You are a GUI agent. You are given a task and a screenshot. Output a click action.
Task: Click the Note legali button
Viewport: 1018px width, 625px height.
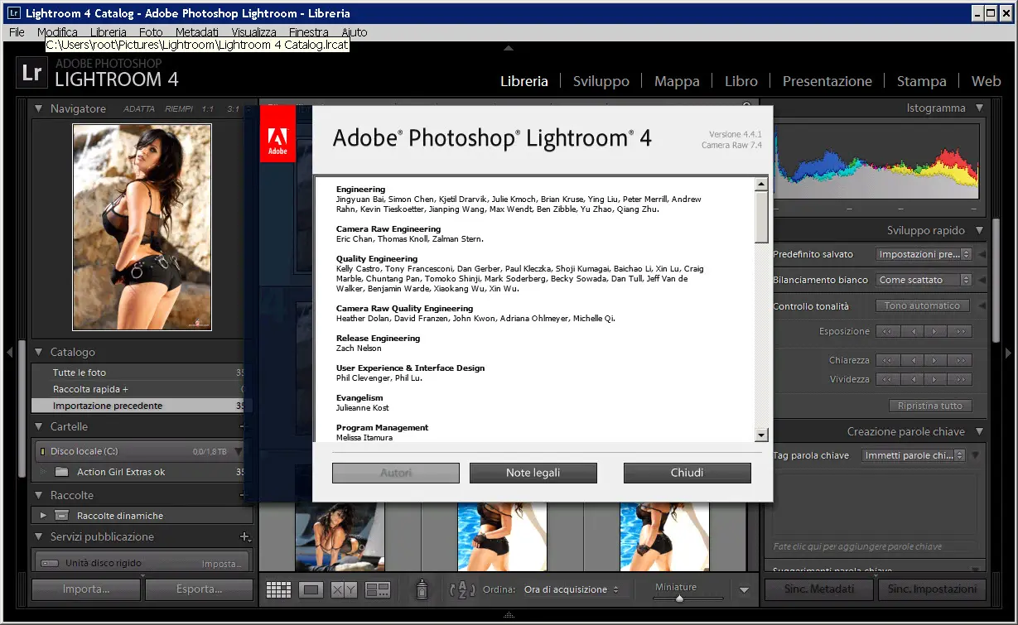click(533, 473)
